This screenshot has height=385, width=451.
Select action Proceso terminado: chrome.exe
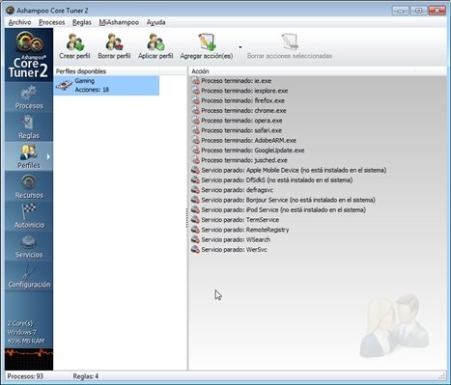click(243, 111)
